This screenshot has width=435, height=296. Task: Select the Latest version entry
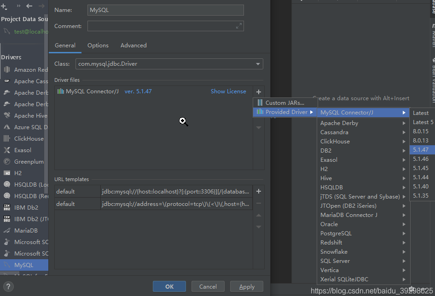(422, 113)
